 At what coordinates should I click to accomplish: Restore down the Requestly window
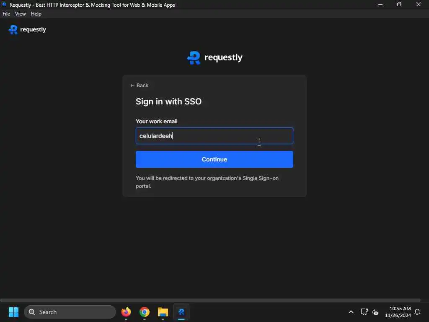pyautogui.click(x=399, y=4)
